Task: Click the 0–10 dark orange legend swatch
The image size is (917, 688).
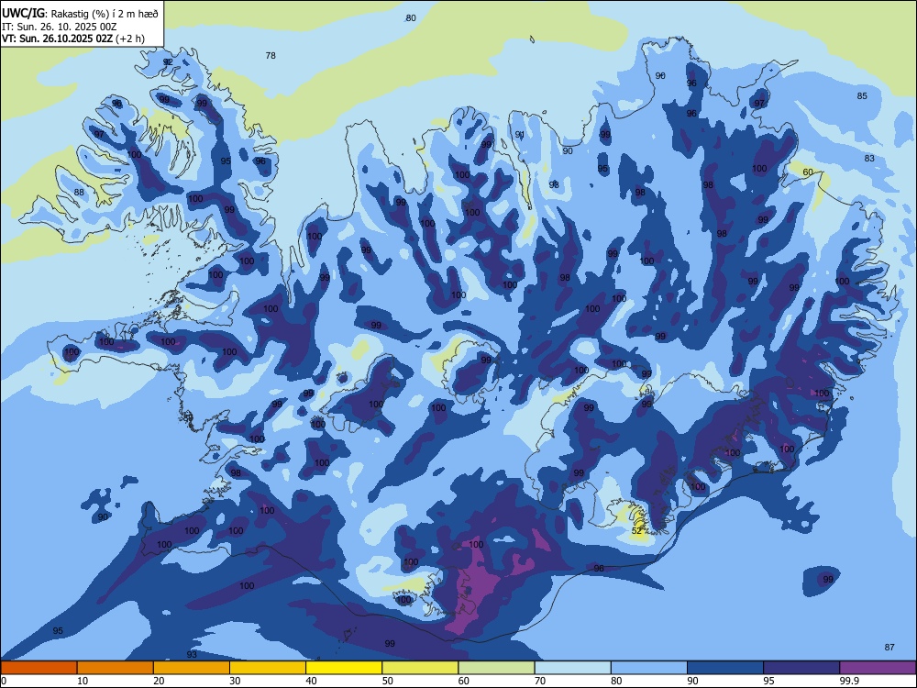Action: pyautogui.click(x=39, y=668)
